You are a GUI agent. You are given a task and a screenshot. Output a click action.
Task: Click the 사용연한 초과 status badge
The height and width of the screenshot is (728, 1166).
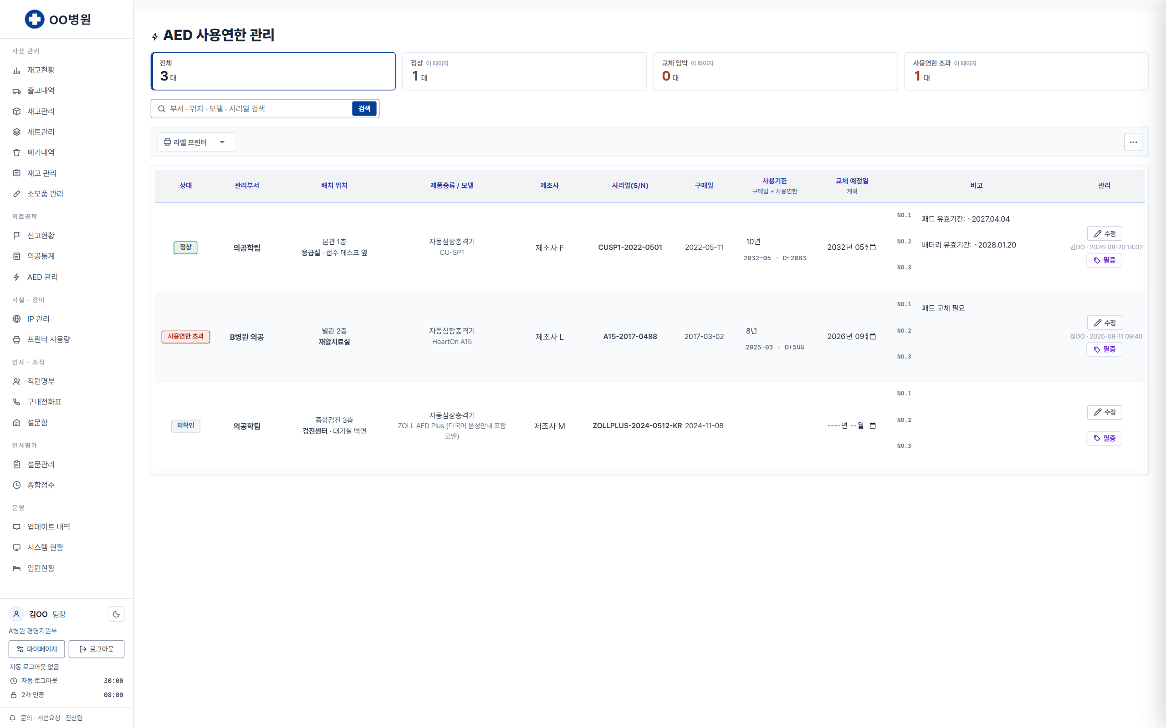185,337
